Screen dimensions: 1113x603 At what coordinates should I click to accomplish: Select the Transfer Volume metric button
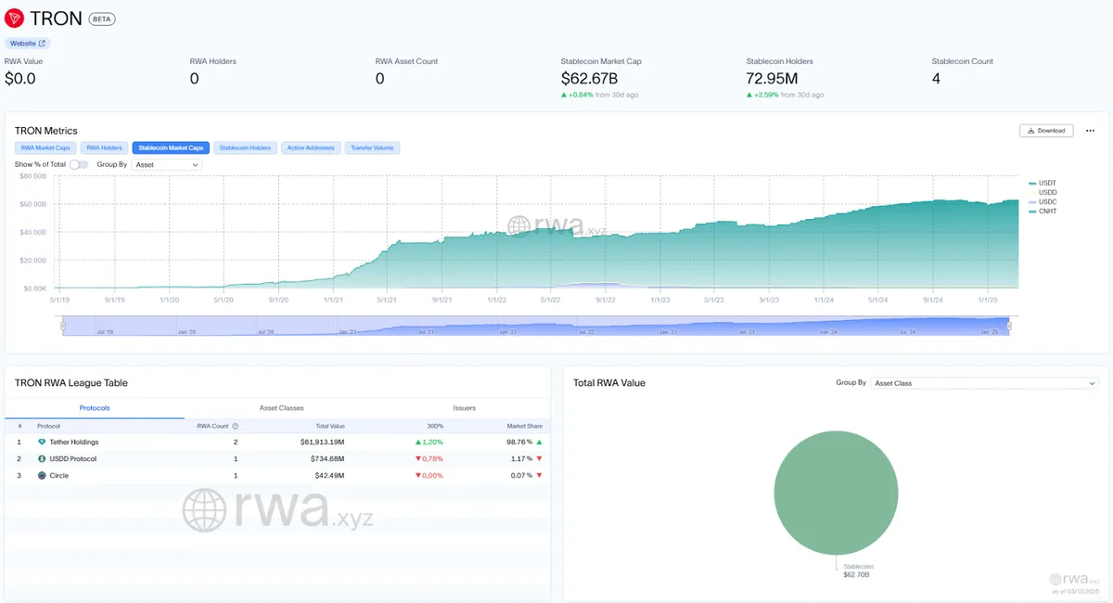(x=372, y=148)
